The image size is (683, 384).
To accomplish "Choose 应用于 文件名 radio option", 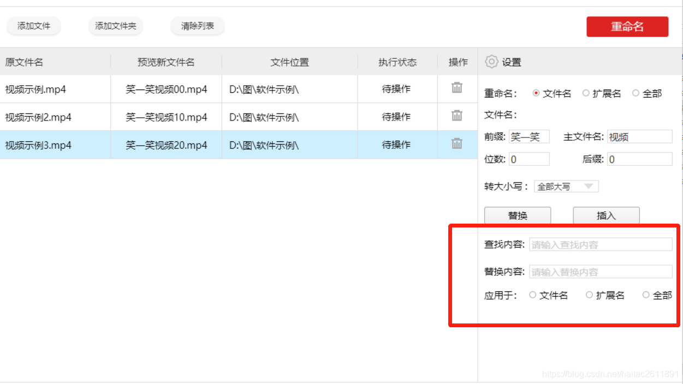I will pyautogui.click(x=533, y=295).
